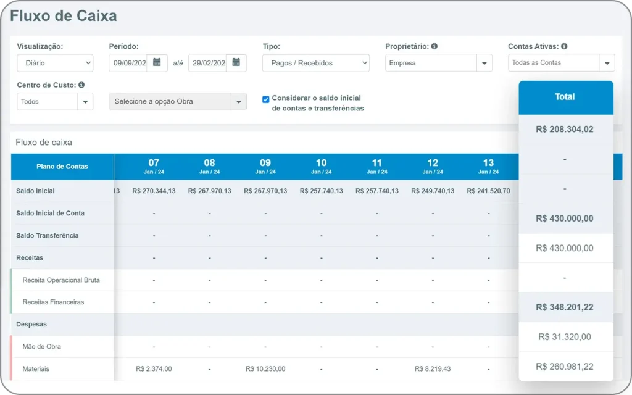This screenshot has height=395, width=632.
Task: Click the Plano de Contas header
Action: [62, 167]
